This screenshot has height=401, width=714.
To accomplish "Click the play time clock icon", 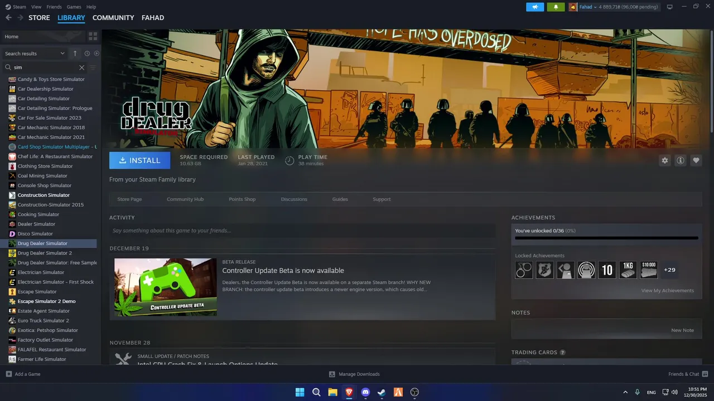I will [290, 160].
